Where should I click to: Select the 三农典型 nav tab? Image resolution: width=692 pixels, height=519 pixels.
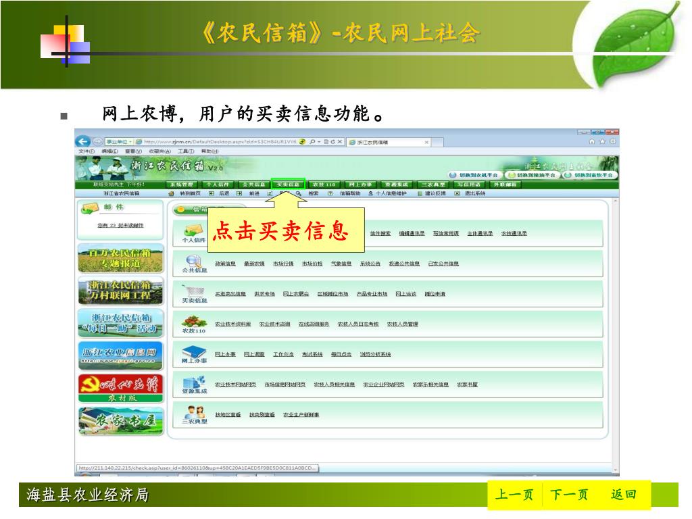pyautogui.click(x=433, y=184)
